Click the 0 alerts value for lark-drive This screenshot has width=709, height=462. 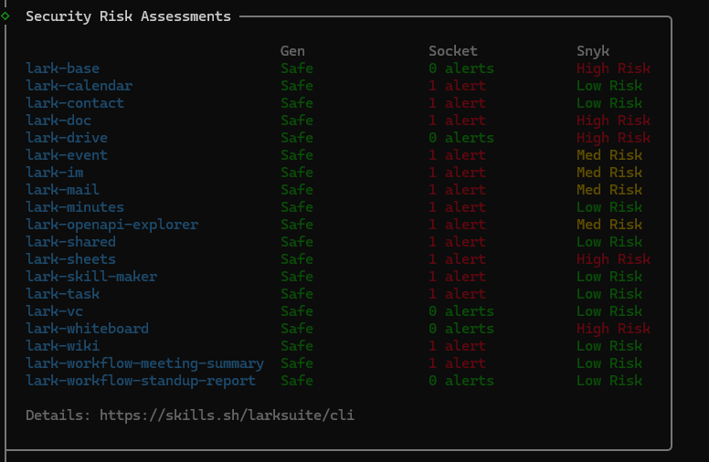(461, 138)
